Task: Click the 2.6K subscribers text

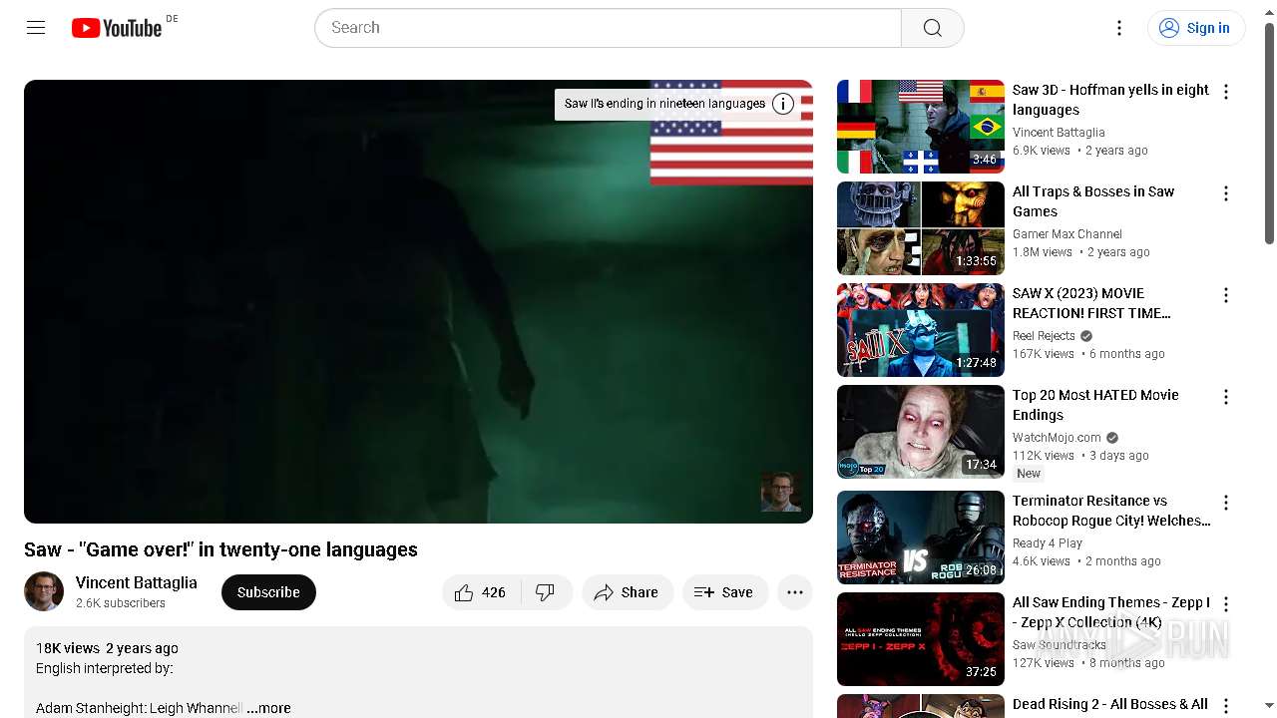Action: pyautogui.click(x=121, y=603)
